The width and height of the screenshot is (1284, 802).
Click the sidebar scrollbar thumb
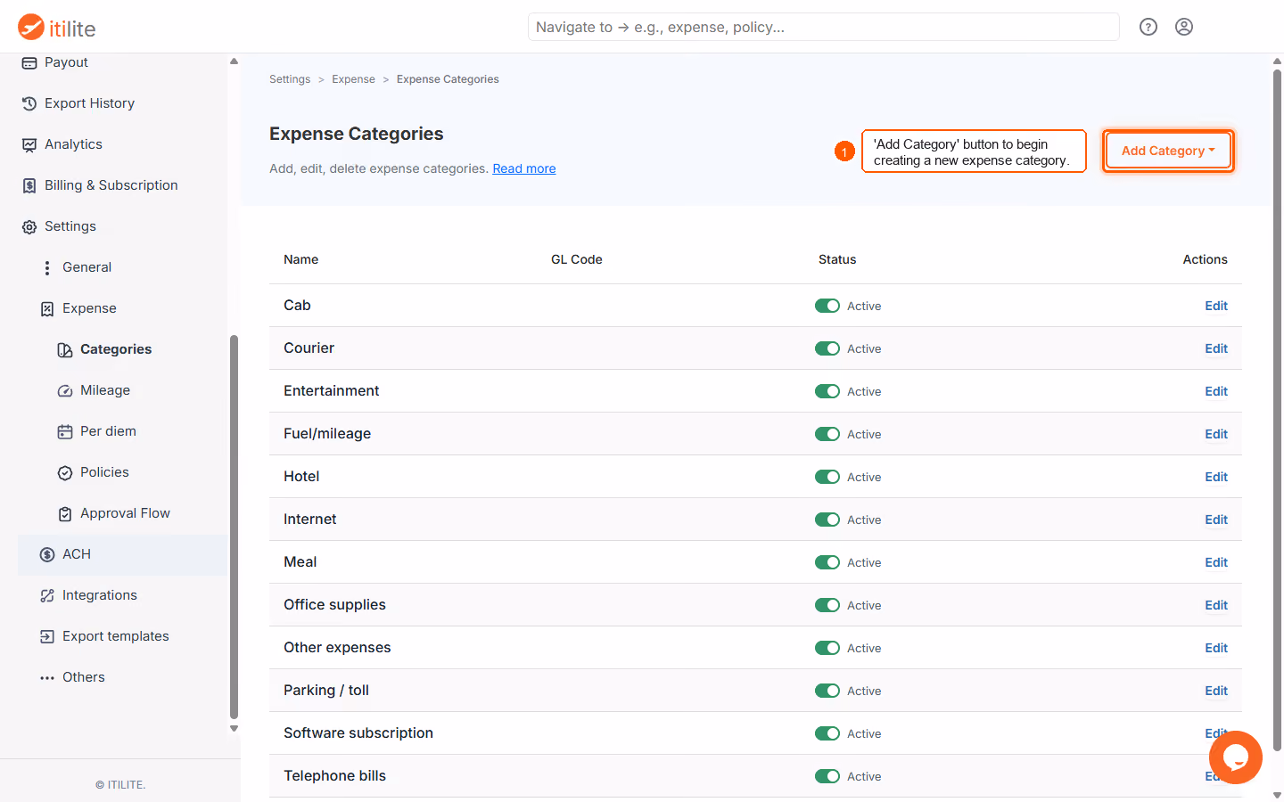point(234,526)
